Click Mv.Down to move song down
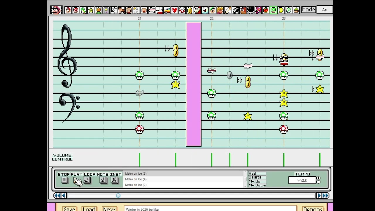 point(257,185)
